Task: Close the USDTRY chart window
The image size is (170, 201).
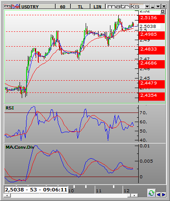Action: click(x=163, y=7)
